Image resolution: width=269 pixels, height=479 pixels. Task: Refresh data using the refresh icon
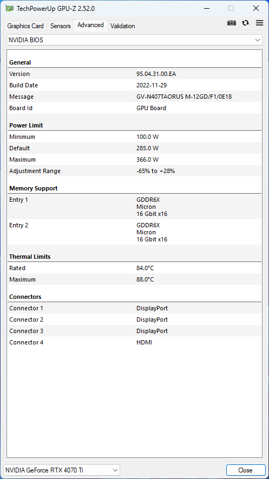(x=246, y=23)
